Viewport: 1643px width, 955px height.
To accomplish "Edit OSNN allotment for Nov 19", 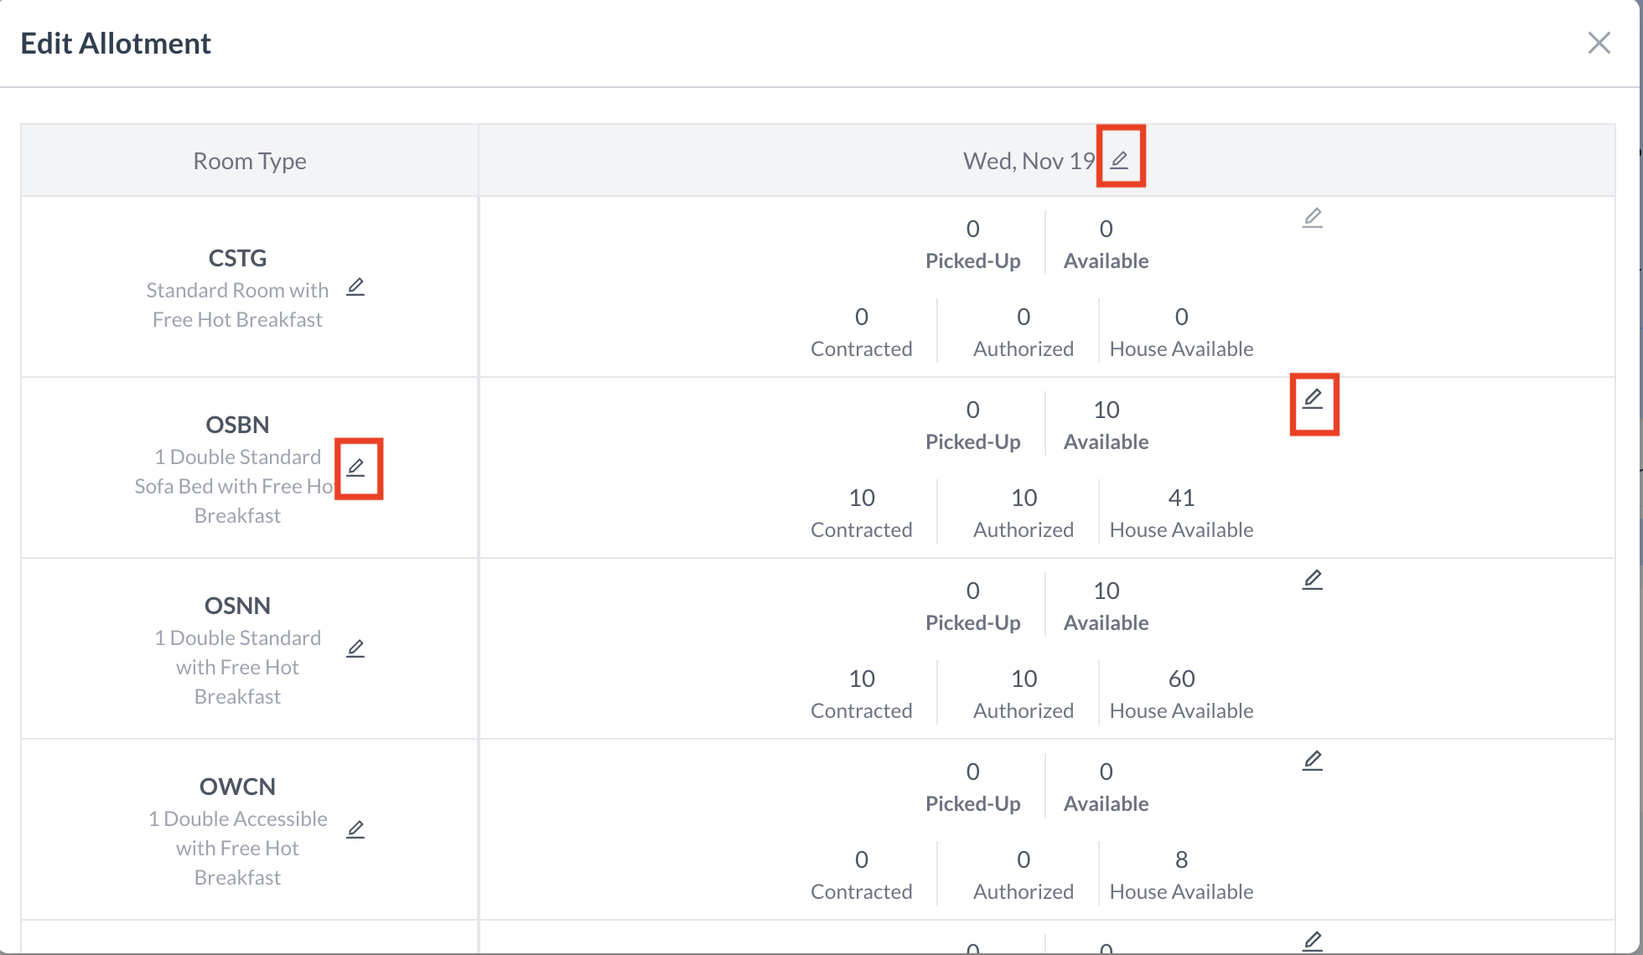I will [1313, 580].
